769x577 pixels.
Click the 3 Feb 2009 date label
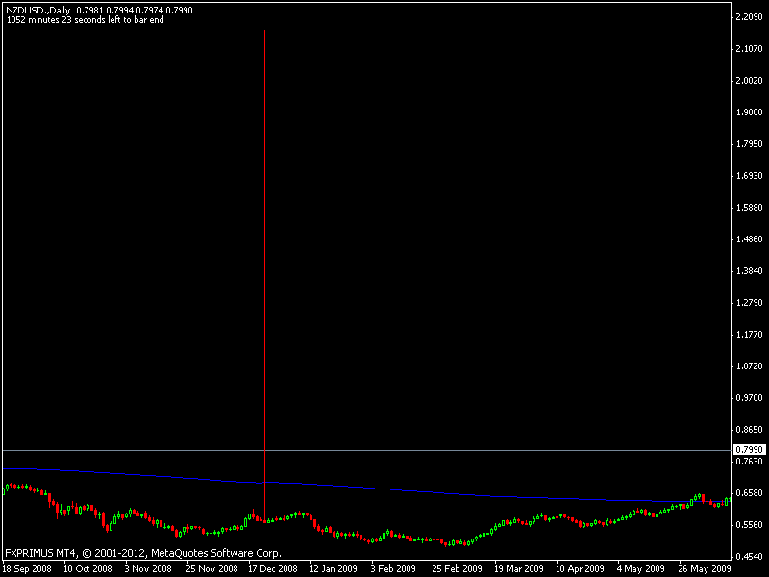coord(392,568)
